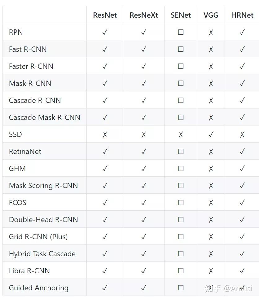The width and height of the screenshot is (259, 299).
Task: Click the Grid R-CNN (Plus) row label
Action: (x=38, y=237)
